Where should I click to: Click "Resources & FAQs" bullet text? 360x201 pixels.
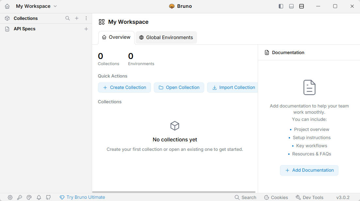pos(312,154)
